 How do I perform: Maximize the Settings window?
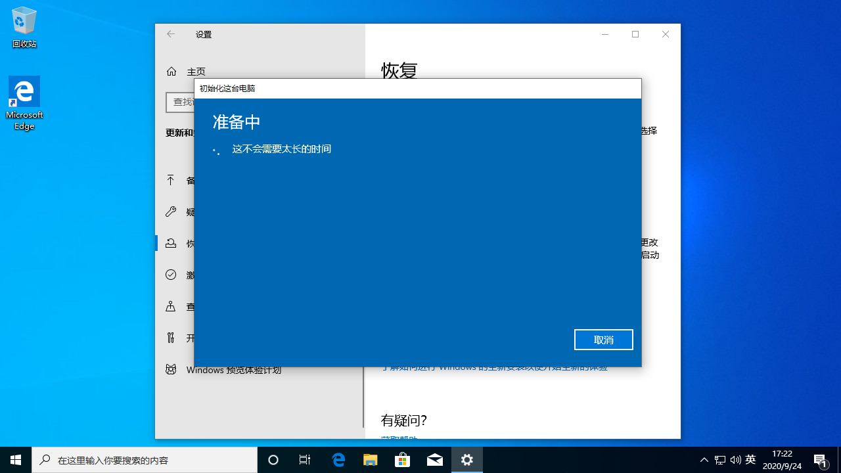635,34
